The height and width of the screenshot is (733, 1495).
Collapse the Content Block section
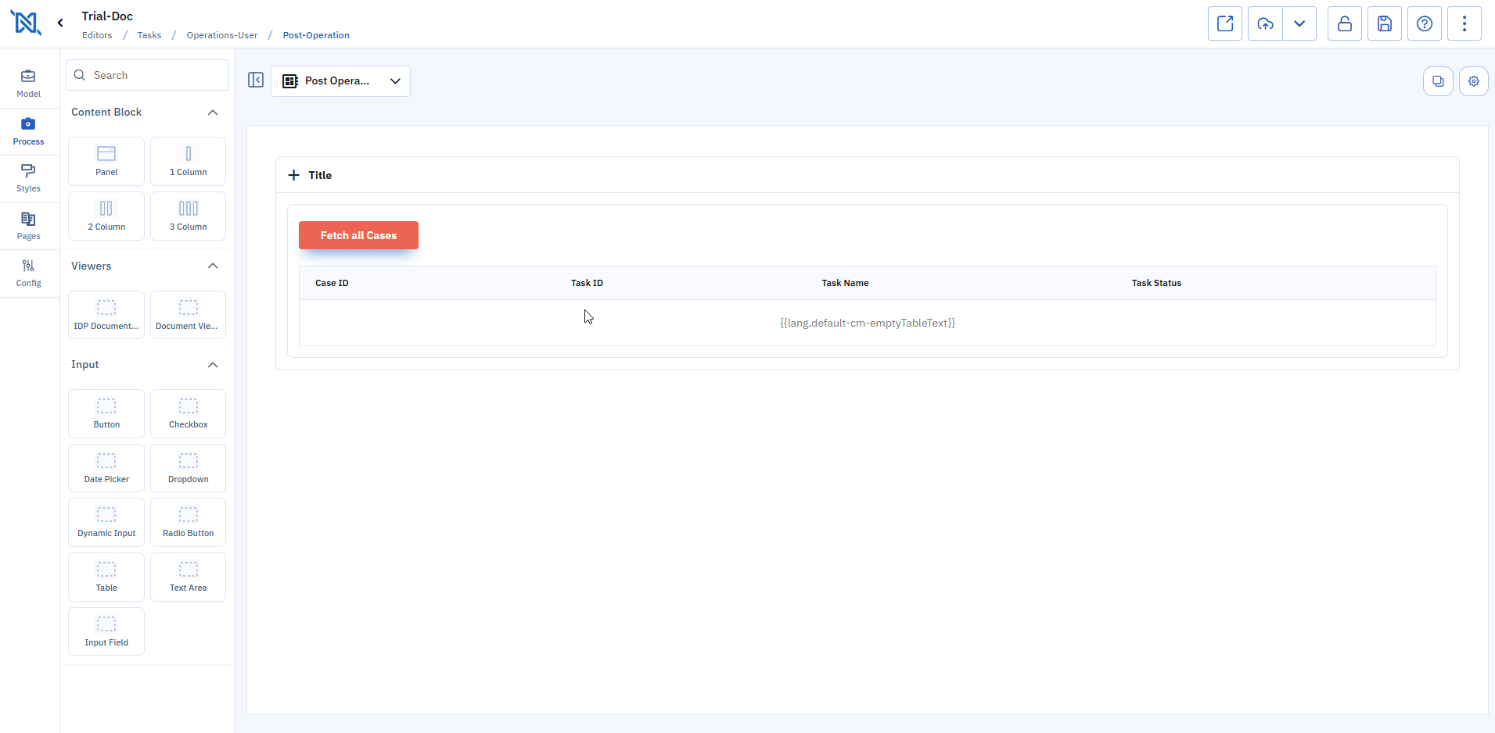(x=213, y=113)
